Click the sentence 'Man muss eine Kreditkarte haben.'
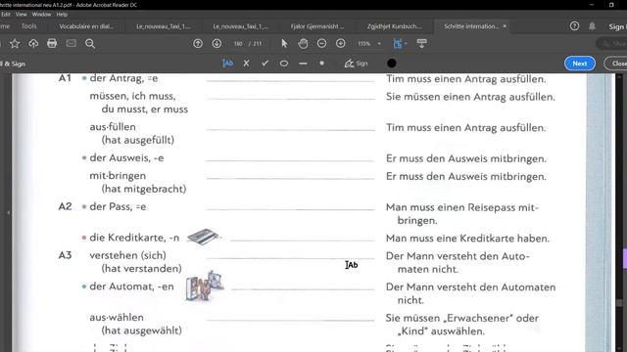 point(467,239)
